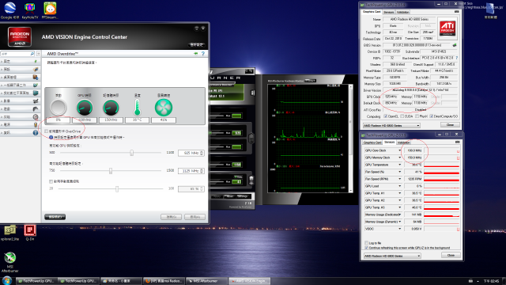Adjust fan speed slider handle
This screenshot has height=285, width=506.
117,188
